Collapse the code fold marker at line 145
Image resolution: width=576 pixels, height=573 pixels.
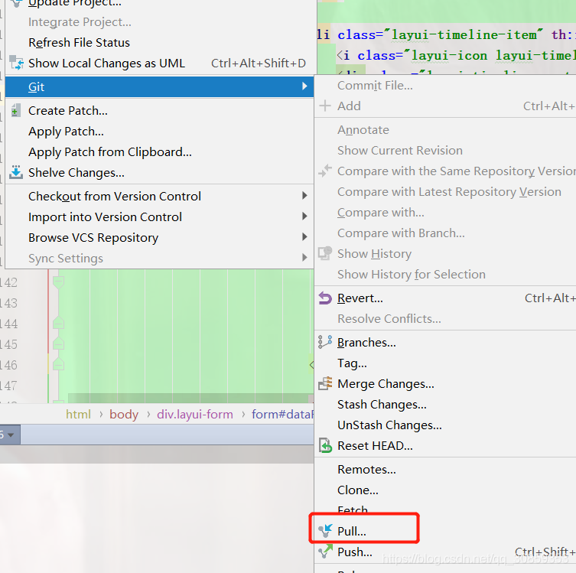tap(58, 344)
